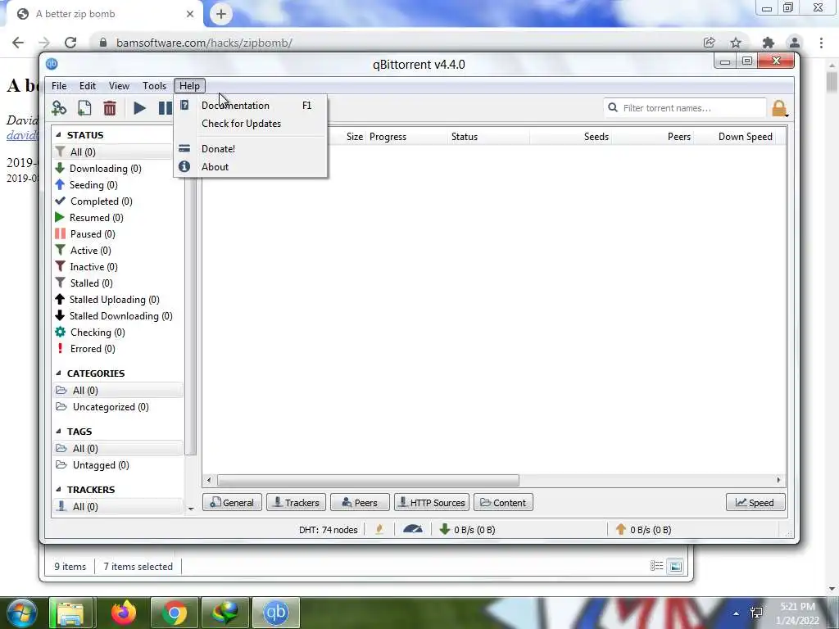This screenshot has width=839, height=629.
Task: Click the Add torrent file toolbar icon
Action: click(x=84, y=108)
